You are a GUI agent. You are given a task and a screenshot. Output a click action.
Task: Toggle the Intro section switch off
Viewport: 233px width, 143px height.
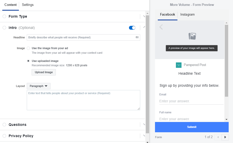pyautogui.click(x=132, y=28)
